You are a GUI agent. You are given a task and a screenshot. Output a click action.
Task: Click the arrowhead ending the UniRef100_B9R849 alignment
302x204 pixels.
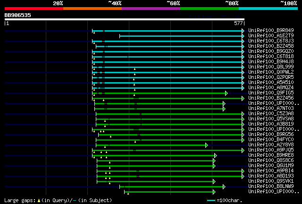[x=243, y=31]
